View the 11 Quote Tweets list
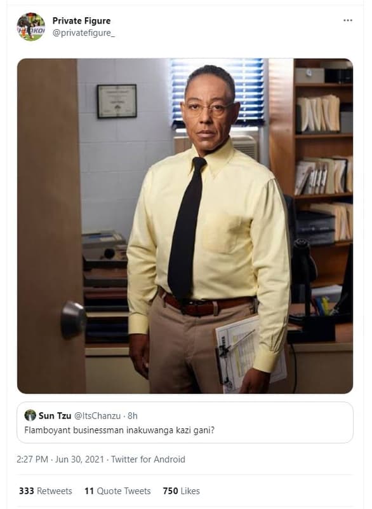372x509 pixels. 117,491
